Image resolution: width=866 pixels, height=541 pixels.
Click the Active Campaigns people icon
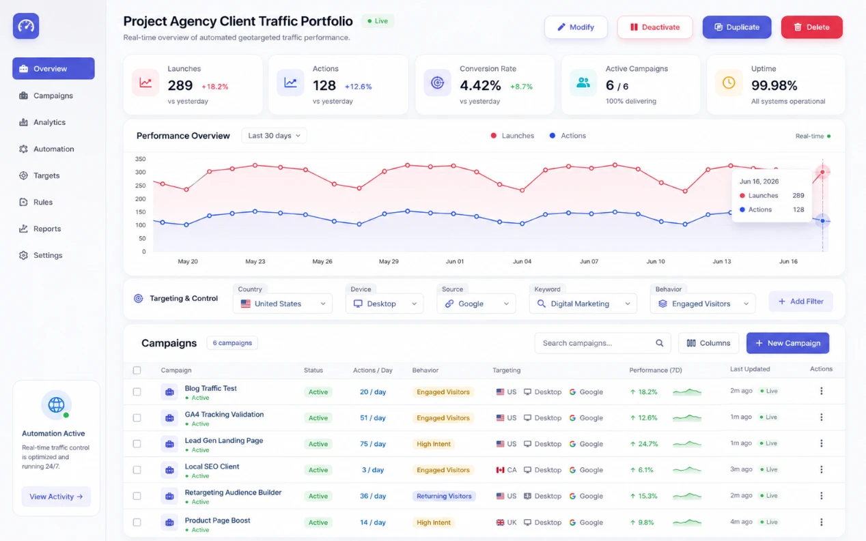(x=583, y=83)
